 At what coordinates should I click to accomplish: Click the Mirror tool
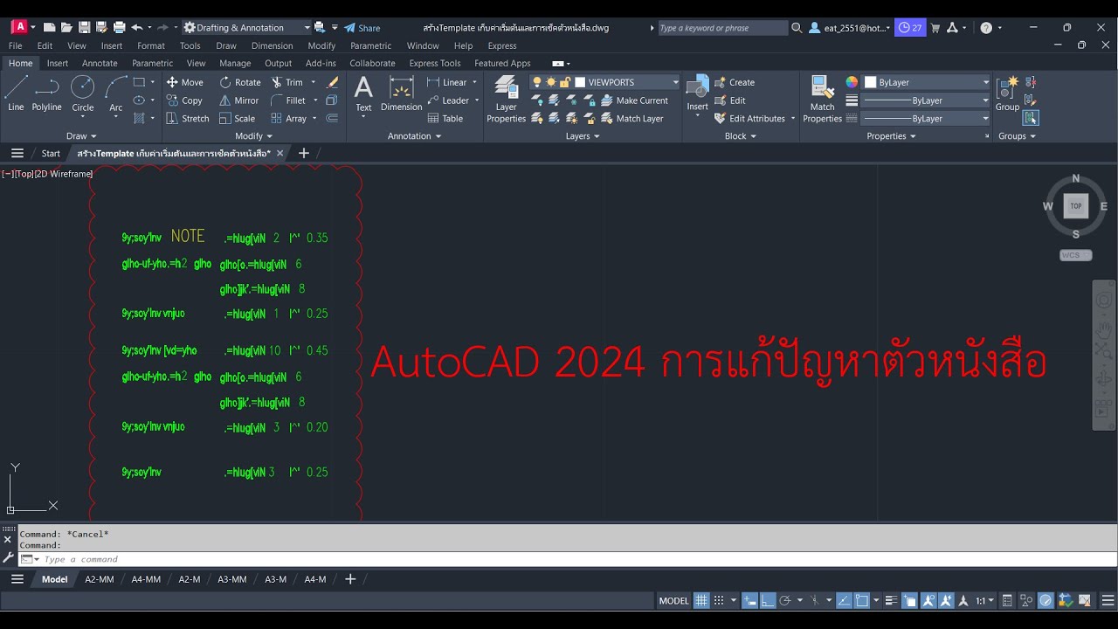(x=239, y=100)
